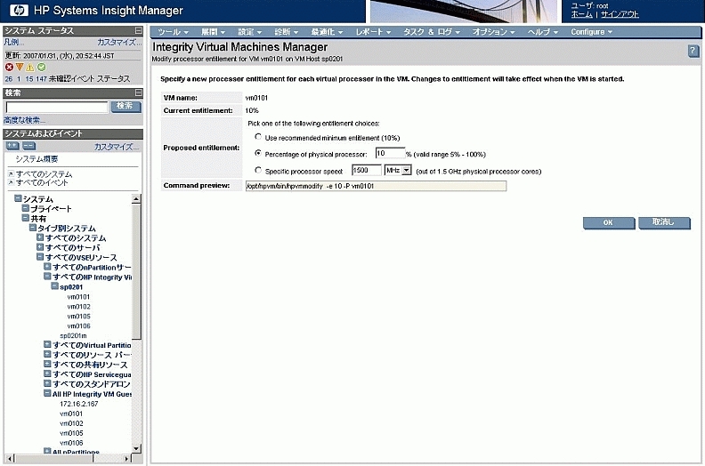705x466 pixels.
Task: Open すべてのシステム shortcut link
Action: tap(45, 174)
